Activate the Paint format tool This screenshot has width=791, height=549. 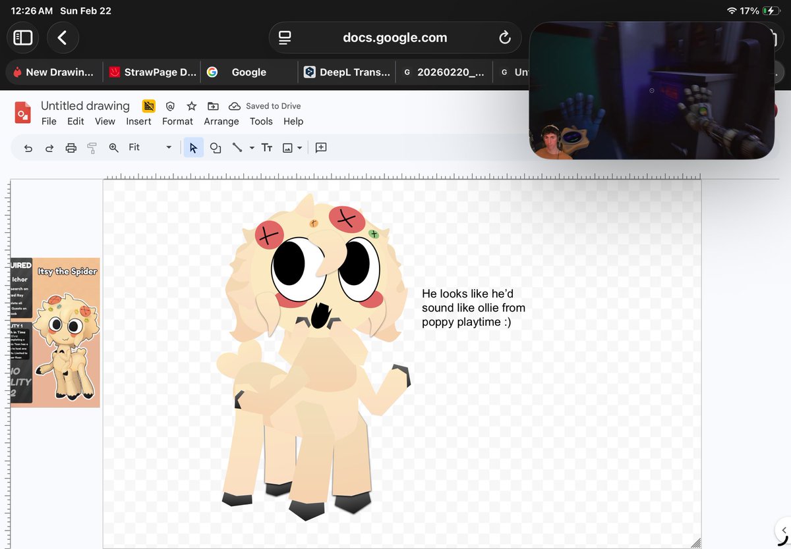pyautogui.click(x=92, y=147)
